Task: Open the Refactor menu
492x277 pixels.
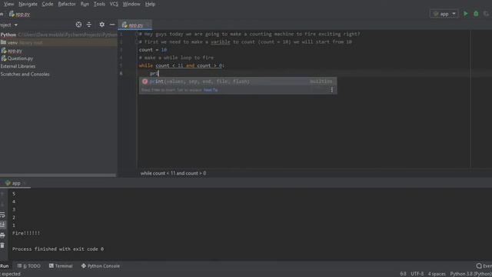Action: click(x=67, y=4)
